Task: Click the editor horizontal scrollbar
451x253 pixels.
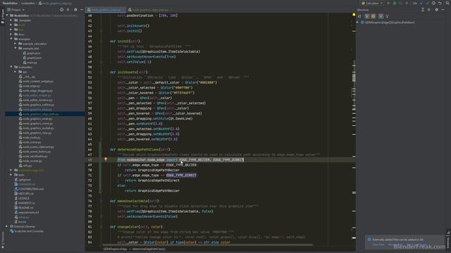Action: (208, 245)
